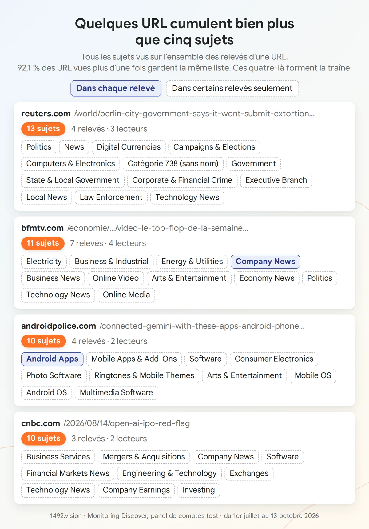
Task: Select the "Financial Markets News" chip
Action: point(68,474)
